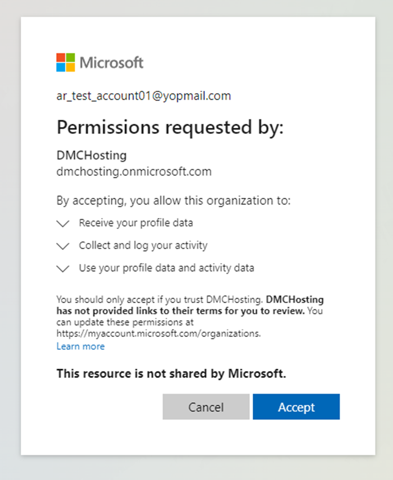The width and height of the screenshot is (393, 480).
Task: Click the Microsoft four-square logo
Action: click(x=65, y=62)
